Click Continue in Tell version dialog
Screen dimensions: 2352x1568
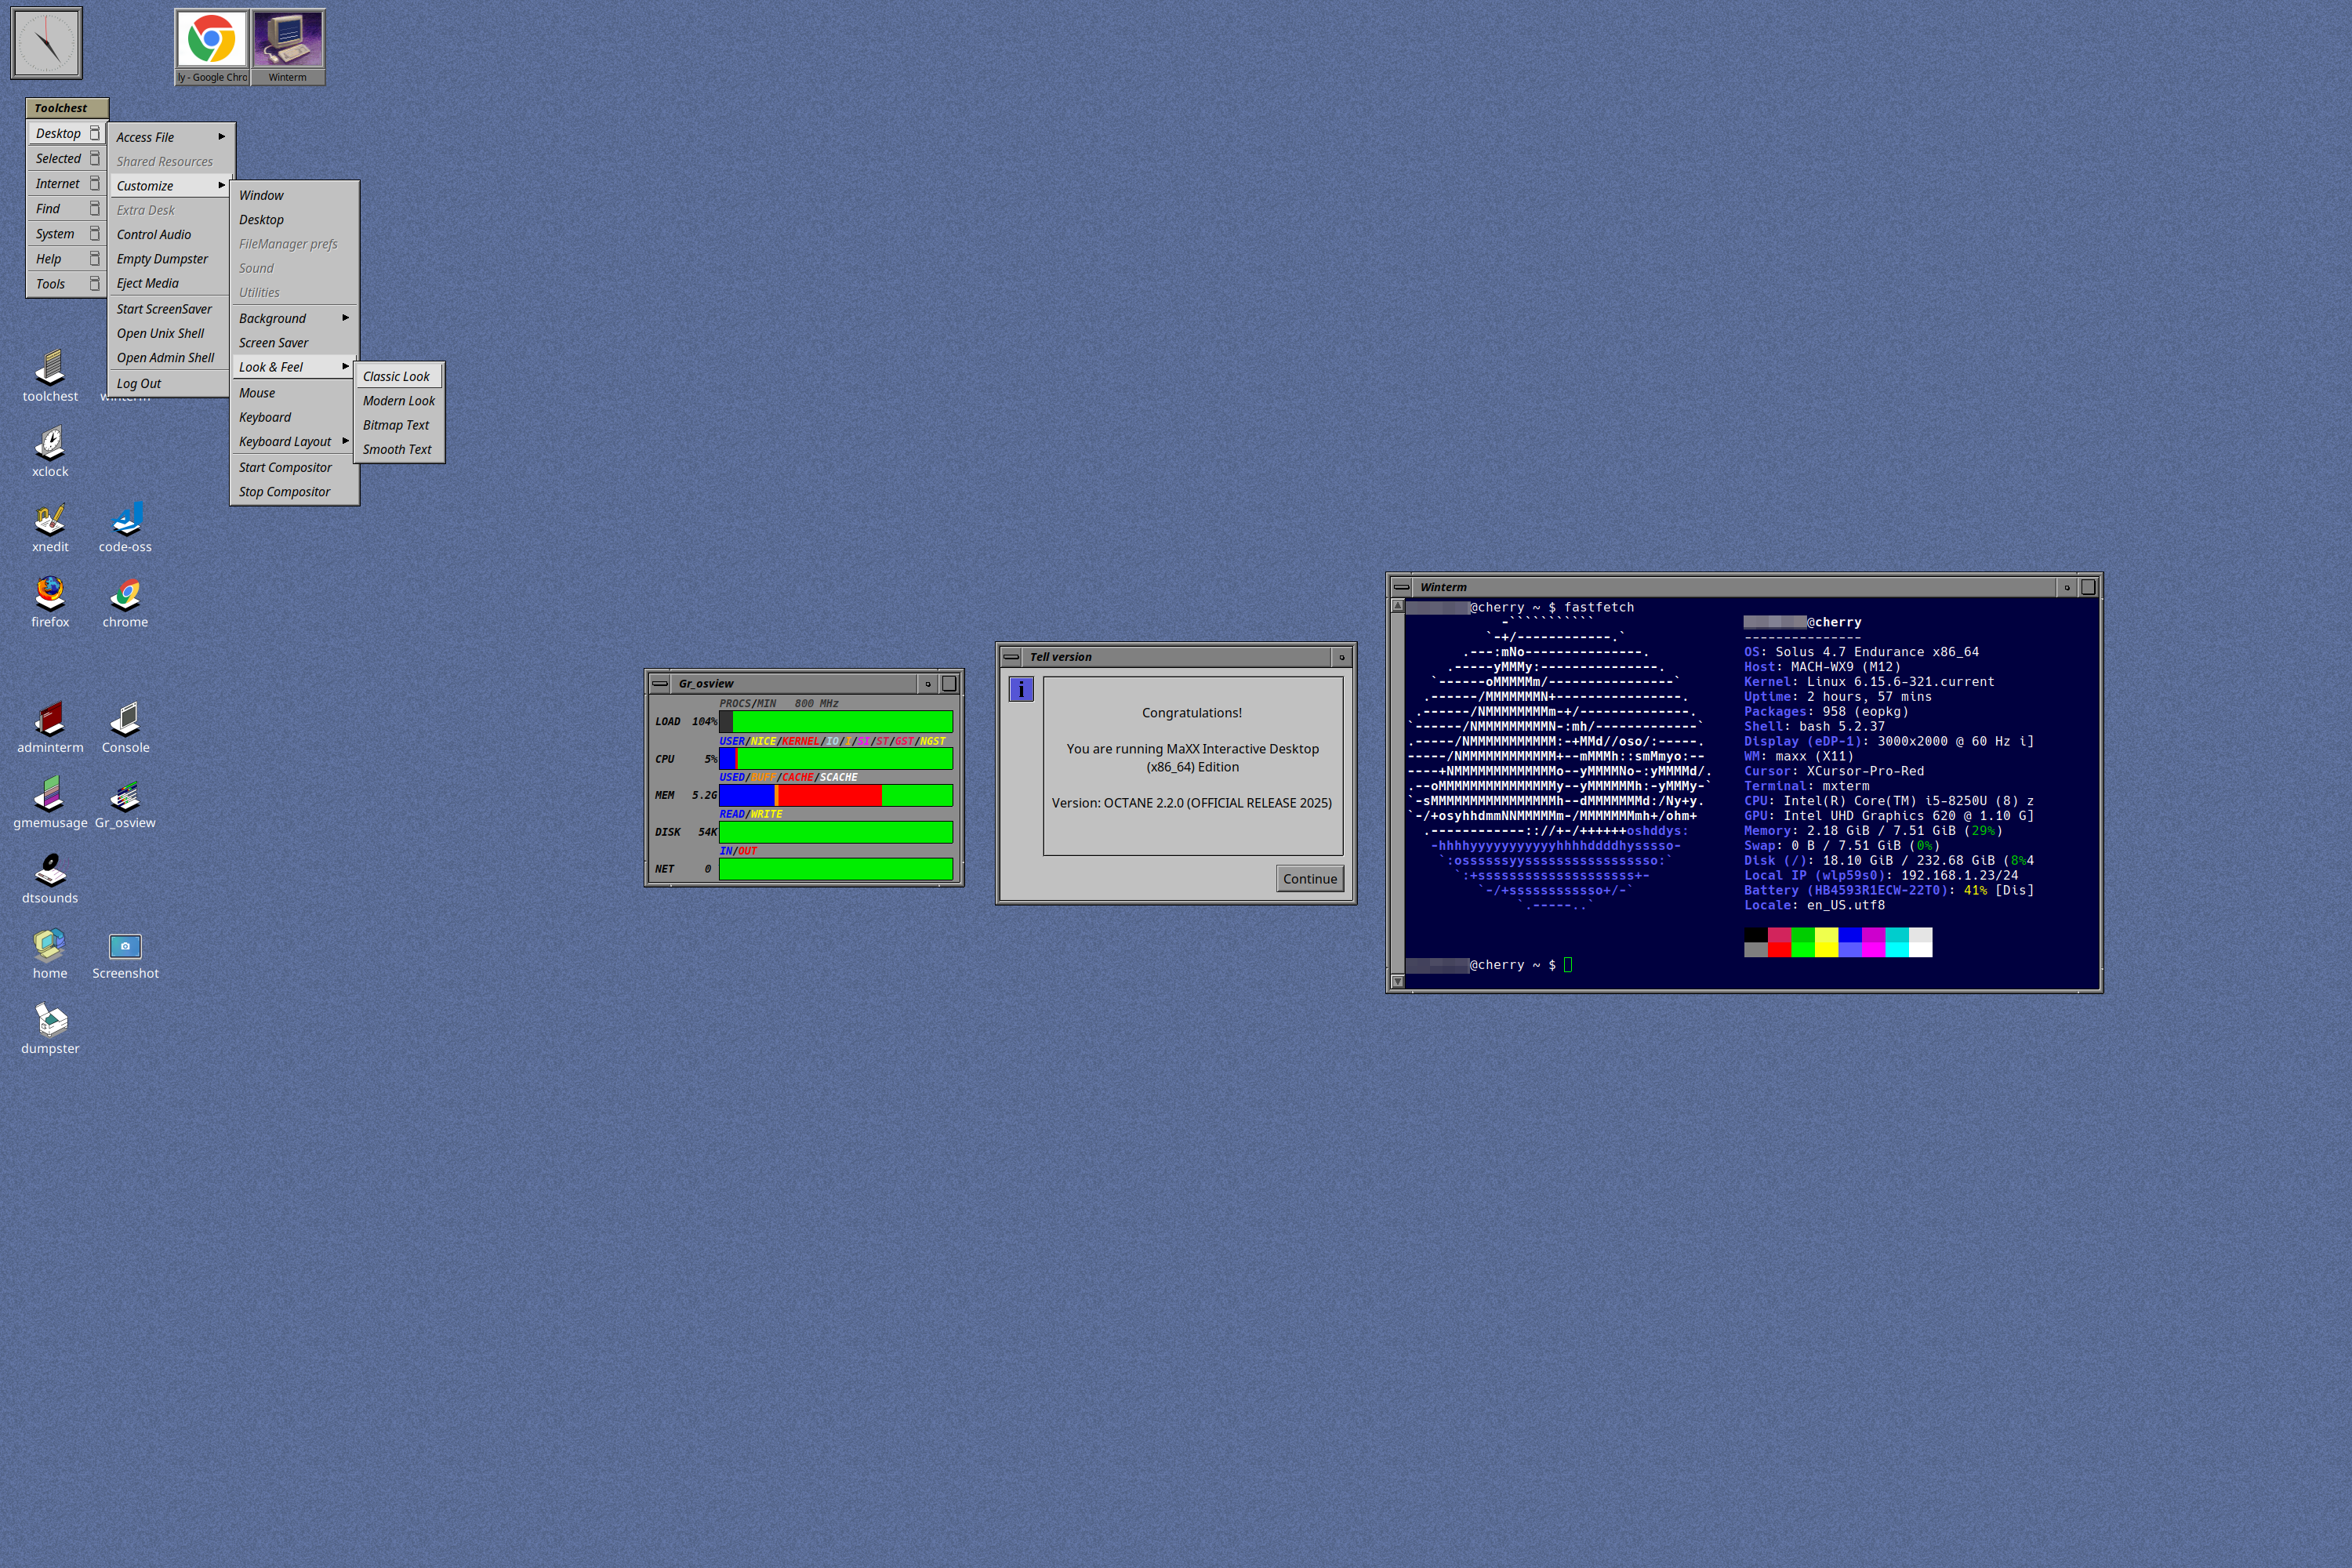coord(1310,879)
